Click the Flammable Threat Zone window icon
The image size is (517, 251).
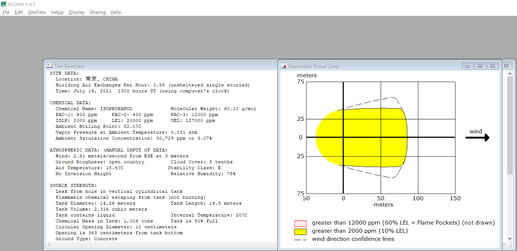pos(284,66)
